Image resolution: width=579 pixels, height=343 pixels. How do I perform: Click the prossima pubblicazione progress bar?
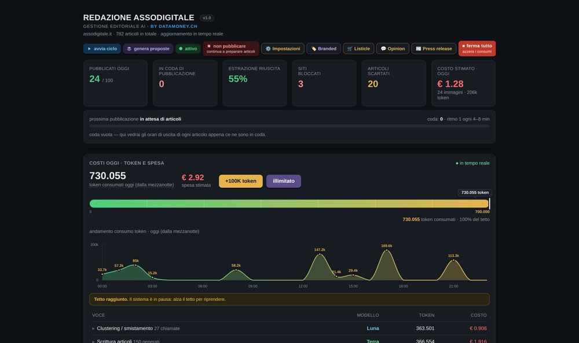point(289,126)
